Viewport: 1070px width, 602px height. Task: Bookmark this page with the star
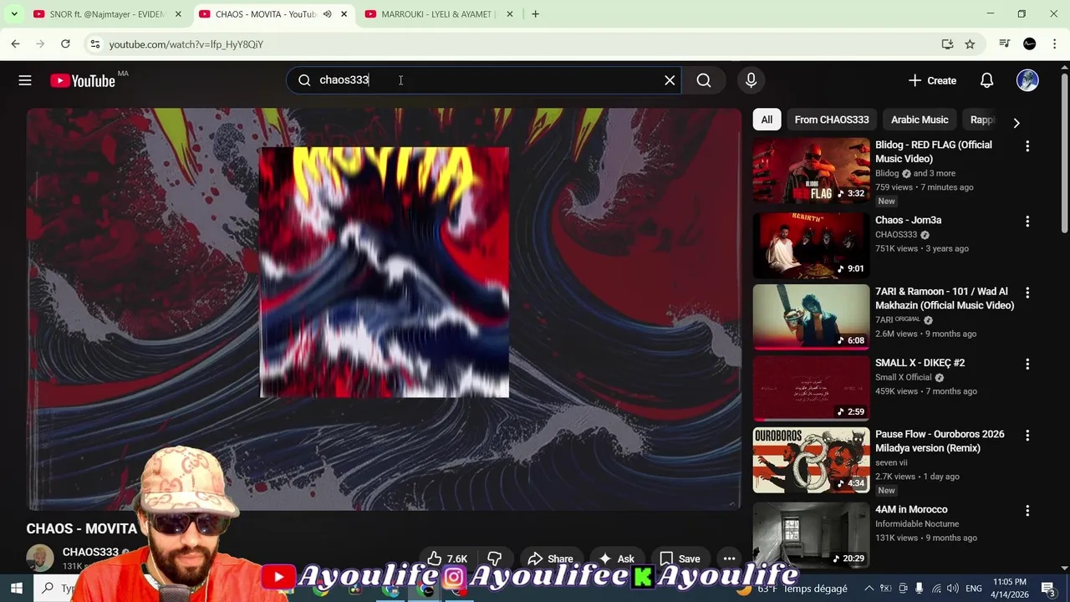coord(970,44)
